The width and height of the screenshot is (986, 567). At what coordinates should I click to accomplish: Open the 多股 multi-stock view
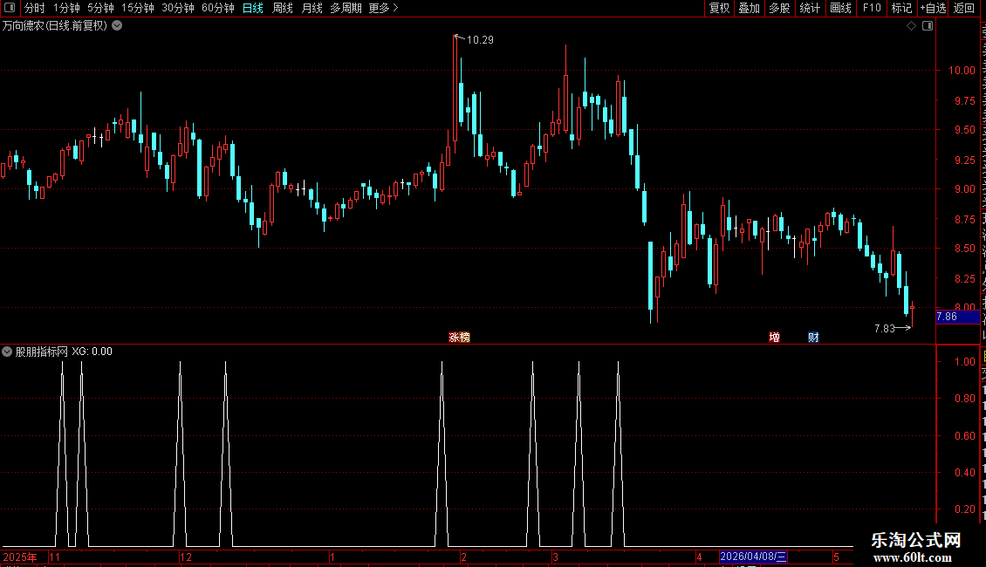tap(780, 8)
